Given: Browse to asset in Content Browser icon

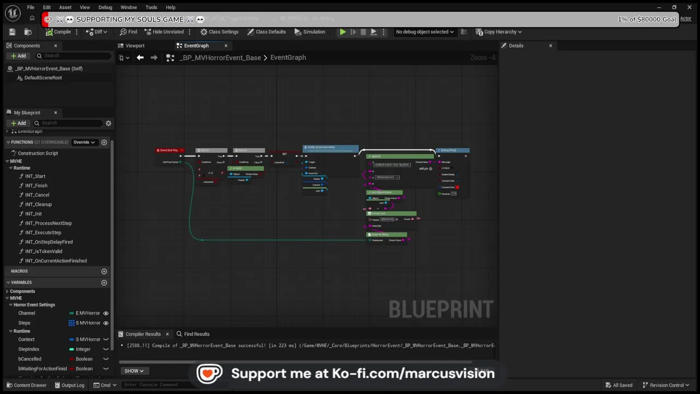Looking at the screenshot, I should click(x=28, y=32).
